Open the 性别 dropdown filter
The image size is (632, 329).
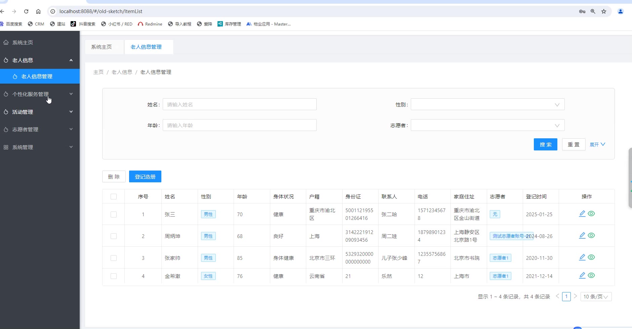487,104
